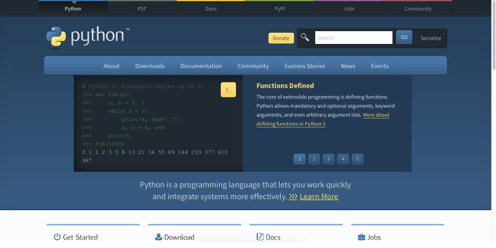Viewport: 496px width, 248px height.
Task: Open the News navigation menu
Action: point(348,66)
